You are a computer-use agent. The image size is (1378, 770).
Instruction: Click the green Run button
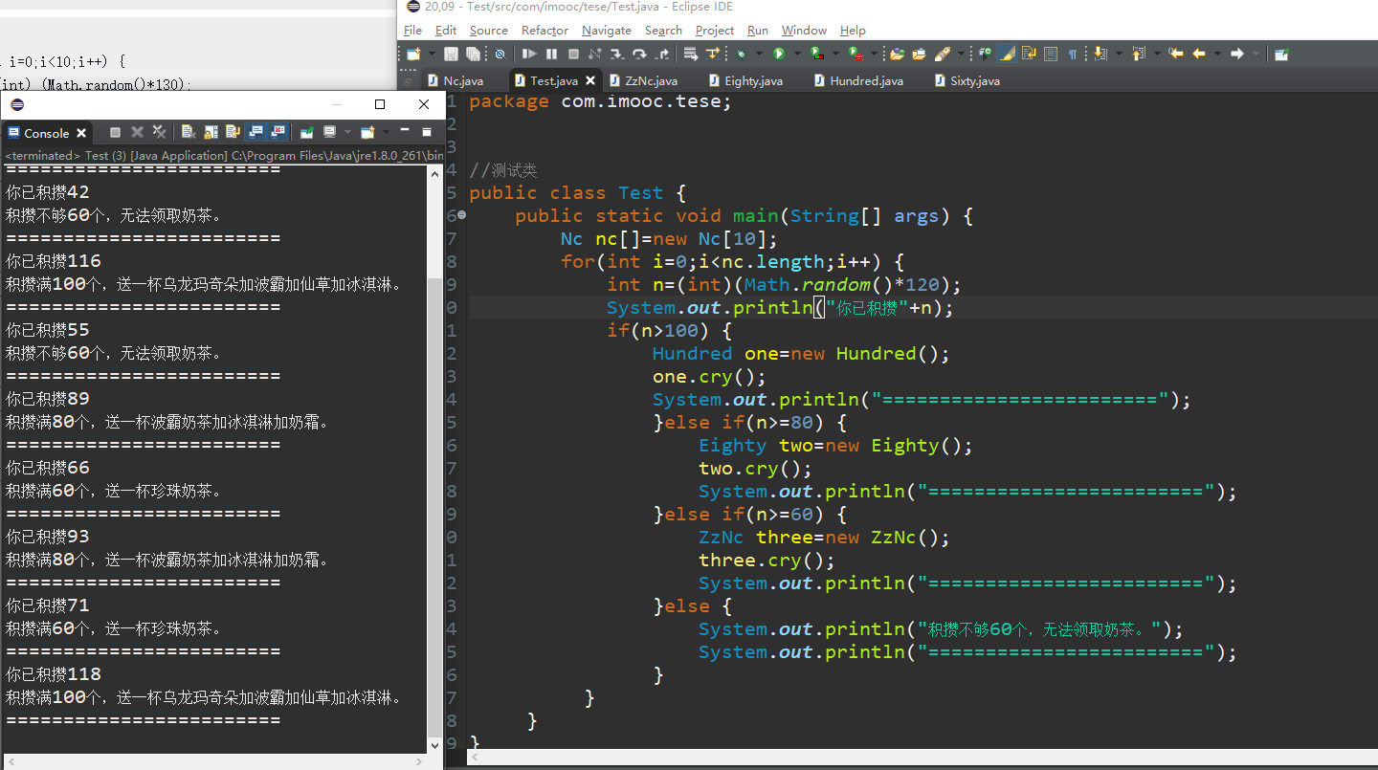(779, 54)
